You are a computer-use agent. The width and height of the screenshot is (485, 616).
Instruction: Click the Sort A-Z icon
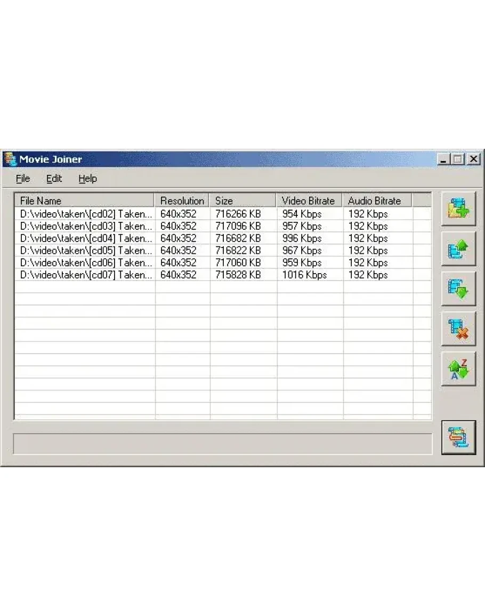point(458,369)
